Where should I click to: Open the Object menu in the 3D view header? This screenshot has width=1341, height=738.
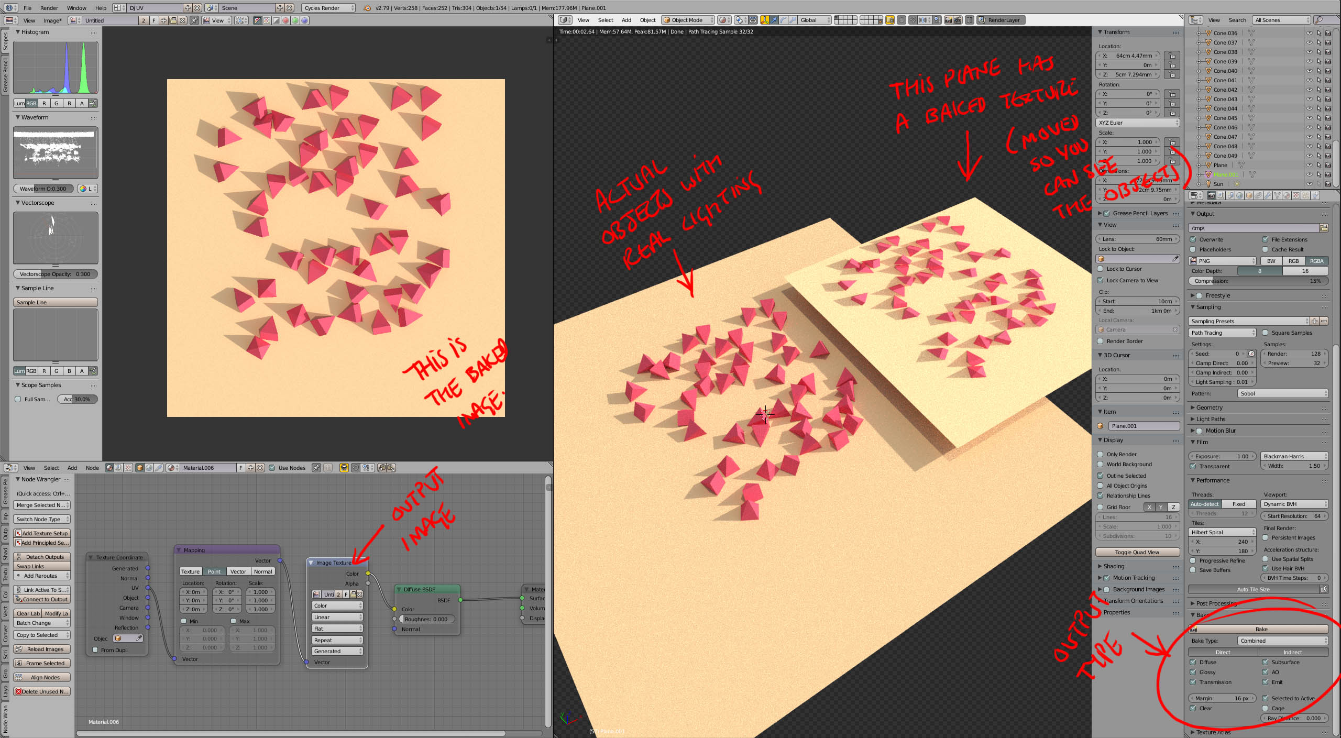[647, 20]
